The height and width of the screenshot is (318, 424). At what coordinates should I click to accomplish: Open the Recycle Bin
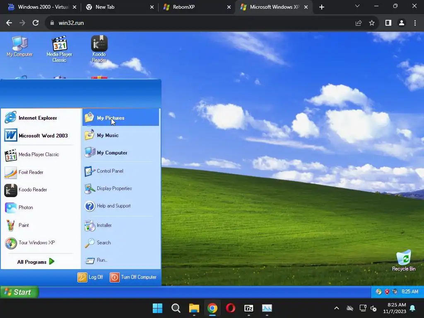[404, 260]
